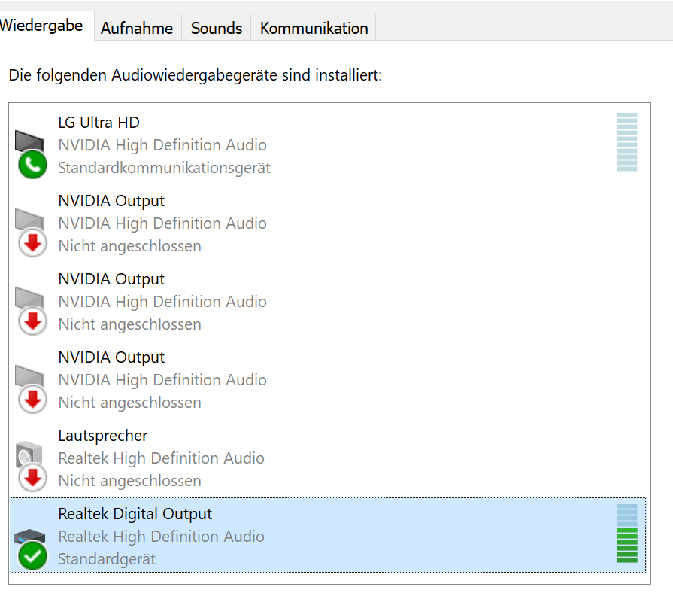Click the green checkmark badge on Realtek Digital Output
The height and width of the screenshot is (602, 673).
coord(32,555)
